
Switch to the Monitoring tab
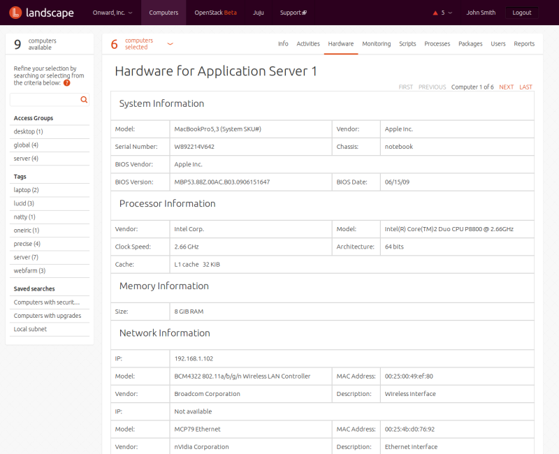click(x=376, y=43)
